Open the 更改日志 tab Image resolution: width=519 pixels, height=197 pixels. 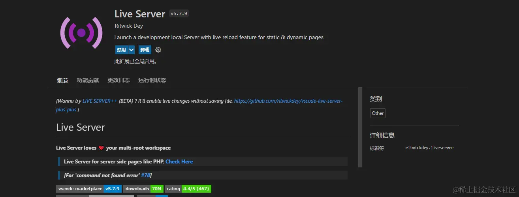point(118,80)
